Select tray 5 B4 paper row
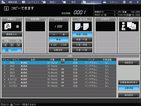The width and height of the screenshot is (141, 106). [59, 76]
